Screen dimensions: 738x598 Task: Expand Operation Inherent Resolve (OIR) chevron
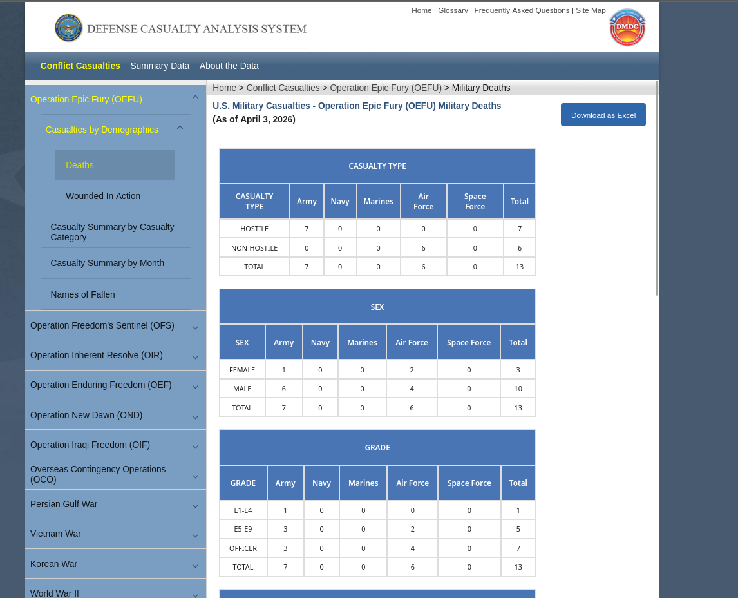point(195,358)
